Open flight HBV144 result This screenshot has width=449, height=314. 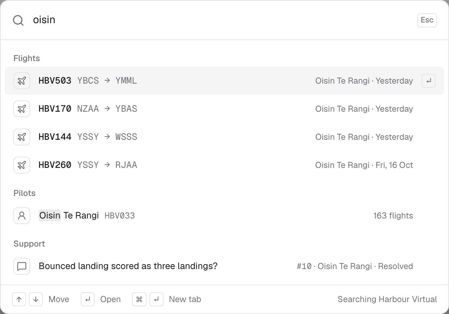point(224,137)
